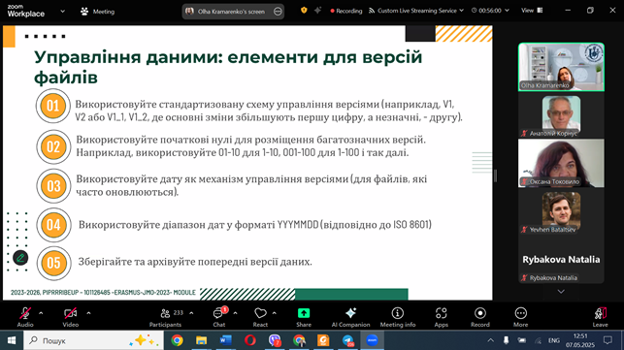The height and width of the screenshot is (350, 624).
Task: Click the Zoom taskbar icon
Action: (372, 340)
